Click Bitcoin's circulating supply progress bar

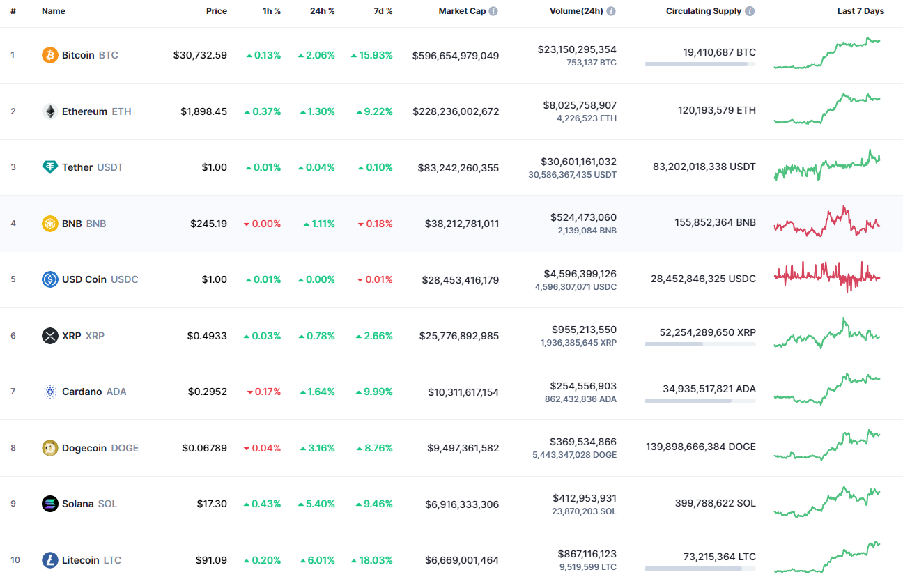click(700, 64)
